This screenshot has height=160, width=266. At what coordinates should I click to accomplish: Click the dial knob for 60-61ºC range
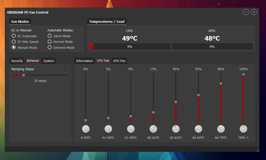153,129
